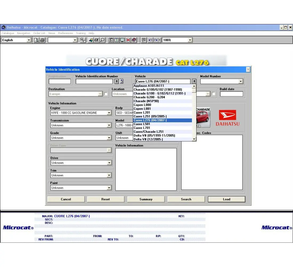Click the Search button
The height and width of the screenshot is (267, 293).
click(x=186, y=199)
